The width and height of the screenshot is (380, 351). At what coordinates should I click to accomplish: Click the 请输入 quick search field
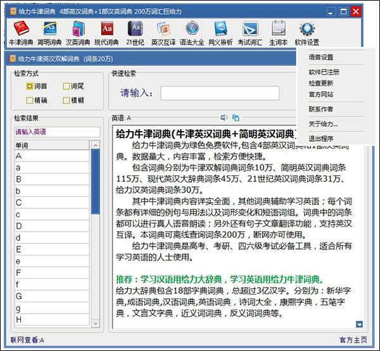[x=220, y=93]
